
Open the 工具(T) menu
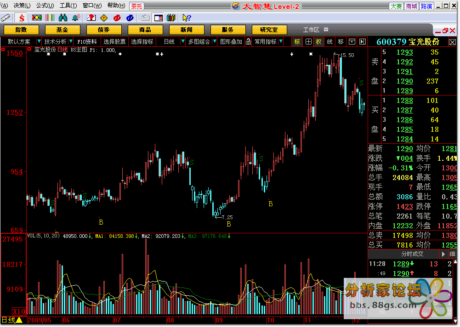pos(68,6)
